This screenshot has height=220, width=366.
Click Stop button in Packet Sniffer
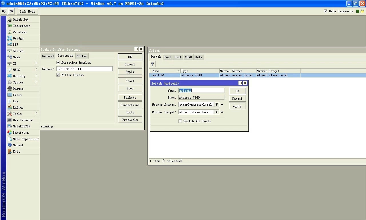pyautogui.click(x=130, y=88)
